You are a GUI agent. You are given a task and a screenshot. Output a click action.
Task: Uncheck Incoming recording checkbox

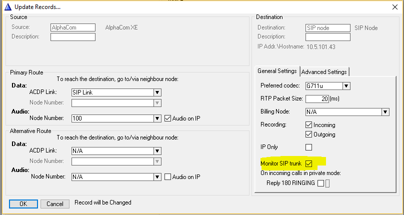coord(308,125)
